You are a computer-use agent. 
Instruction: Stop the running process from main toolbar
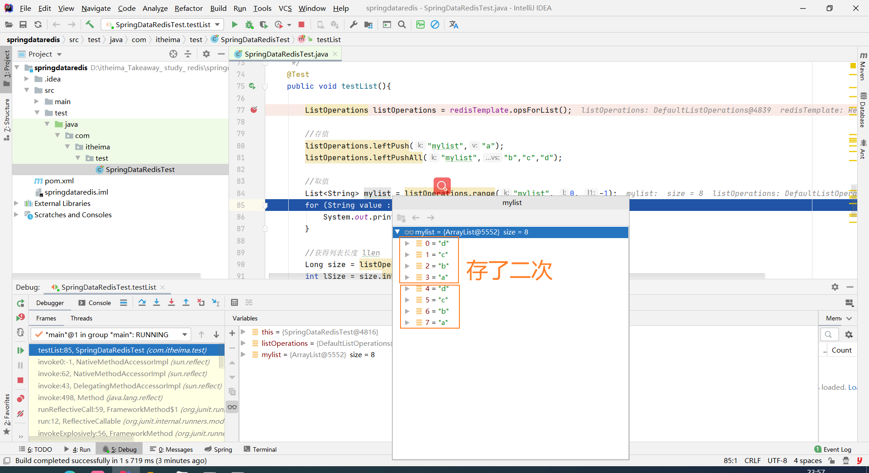point(301,24)
